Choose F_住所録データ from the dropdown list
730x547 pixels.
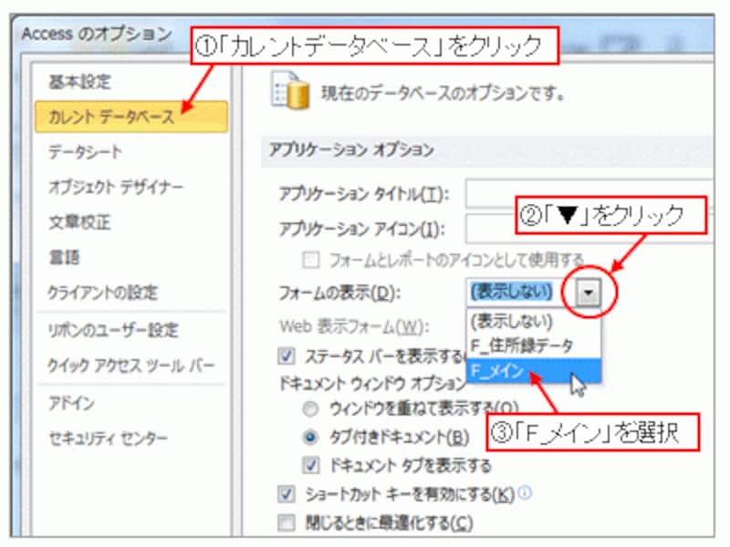pos(534,346)
